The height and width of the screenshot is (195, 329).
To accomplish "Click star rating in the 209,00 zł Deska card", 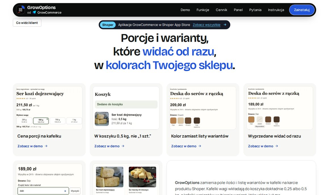I will click(x=174, y=98).
